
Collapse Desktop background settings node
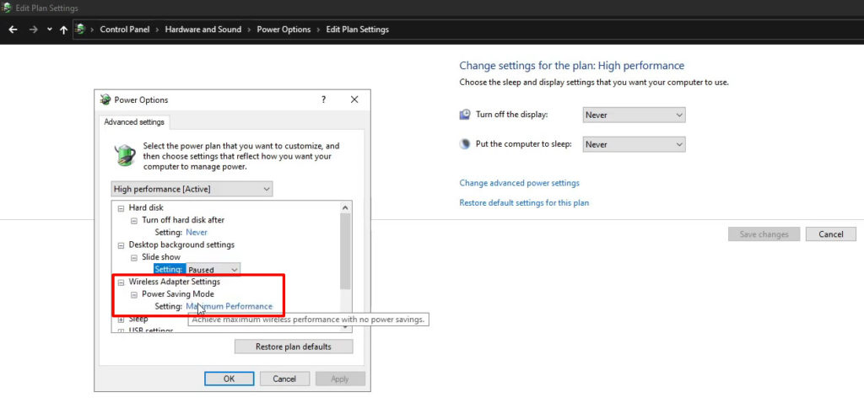[x=121, y=245]
